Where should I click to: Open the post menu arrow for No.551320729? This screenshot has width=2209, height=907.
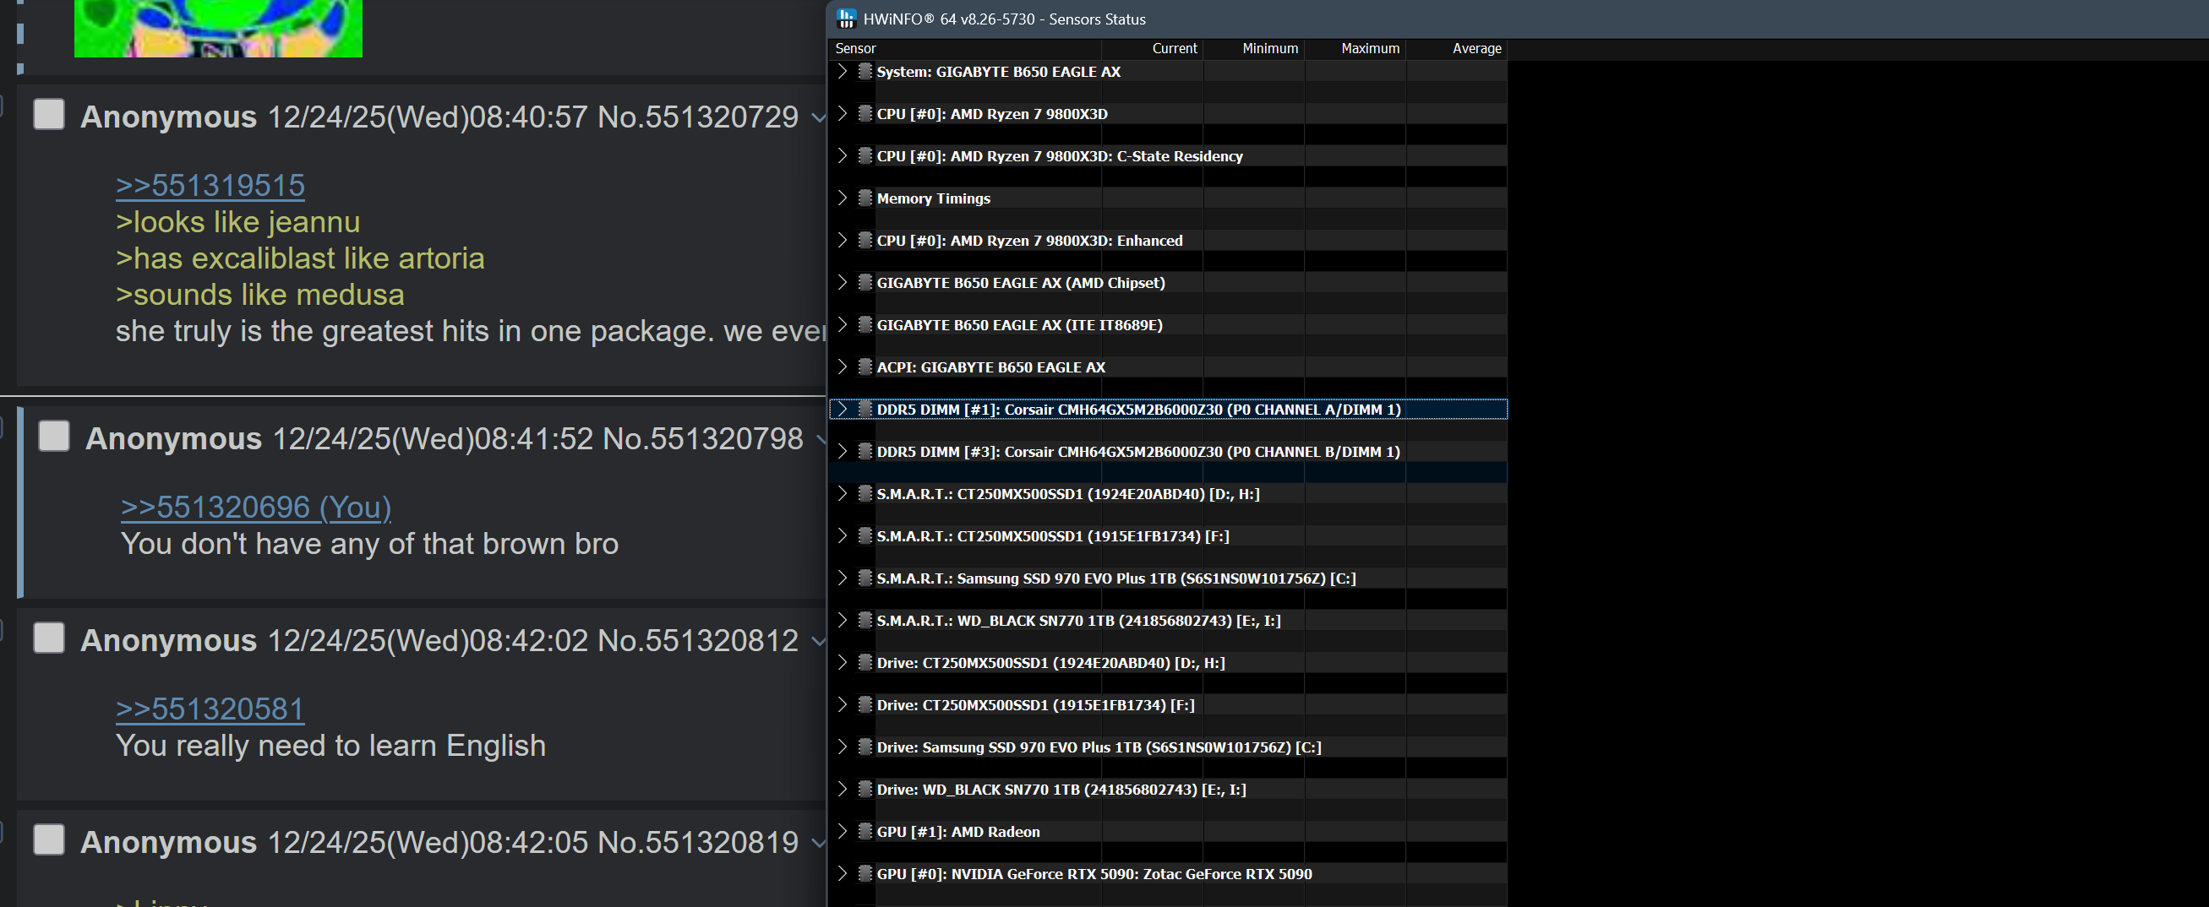(818, 117)
